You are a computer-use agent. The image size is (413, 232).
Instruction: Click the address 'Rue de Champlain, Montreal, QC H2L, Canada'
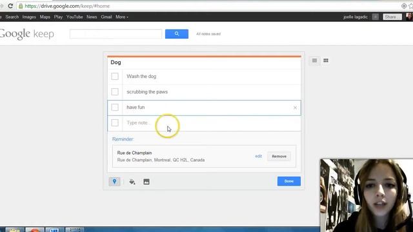coord(161,160)
